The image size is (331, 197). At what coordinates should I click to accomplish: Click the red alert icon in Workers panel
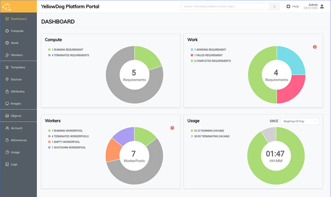[x=172, y=128]
